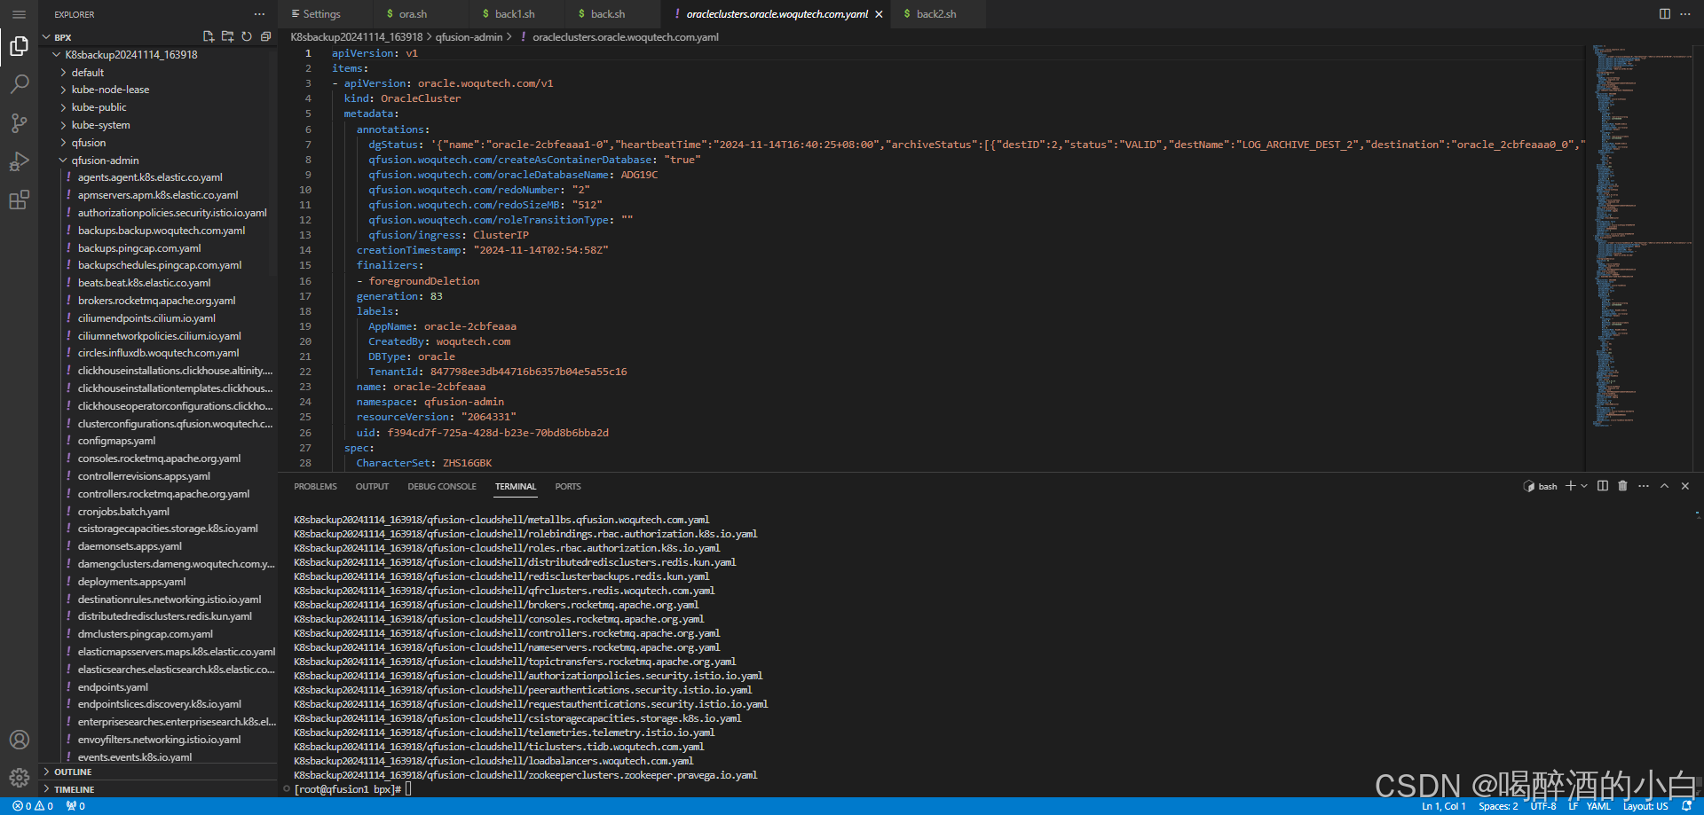
Task: Open the hamburger application menu
Action: pyautogui.click(x=19, y=14)
